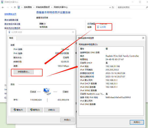Click into the 搜索控制面板 search field
The width and height of the screenshot is (148, 128).
131,7
